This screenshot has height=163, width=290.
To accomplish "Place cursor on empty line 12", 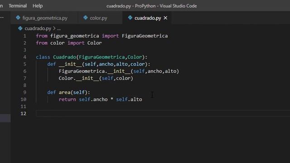I will (163, 114).
